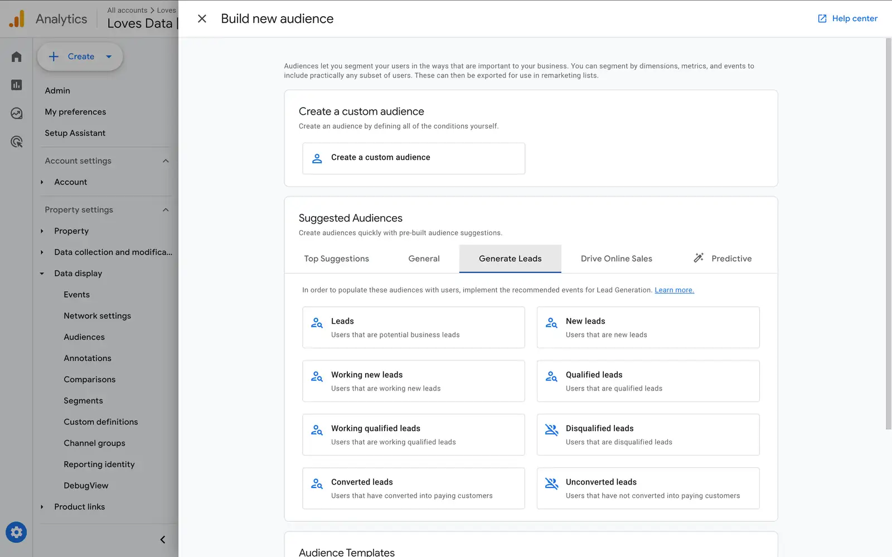The image size is (892, 557).
Task: Select the Unconverted leads suggested audience
Action: [x=648, y=488]
